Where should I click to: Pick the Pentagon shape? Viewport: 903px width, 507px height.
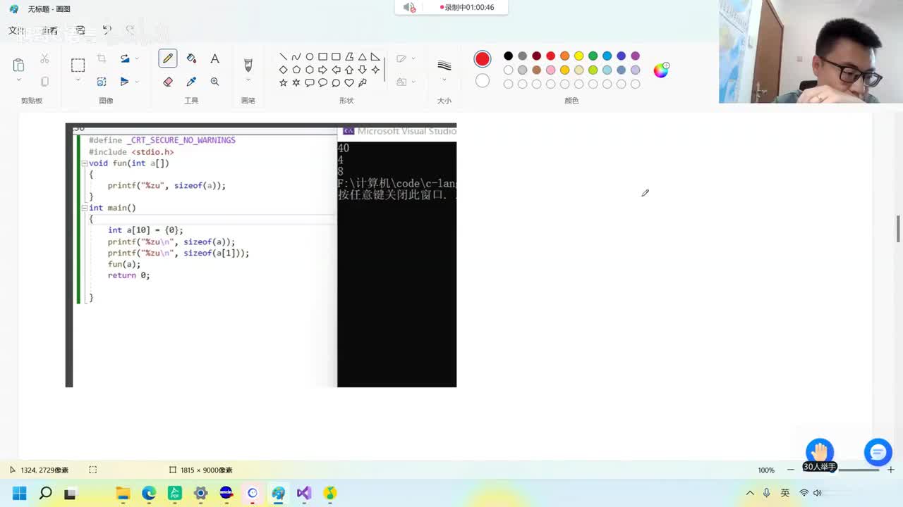click(x=296, y=70)
